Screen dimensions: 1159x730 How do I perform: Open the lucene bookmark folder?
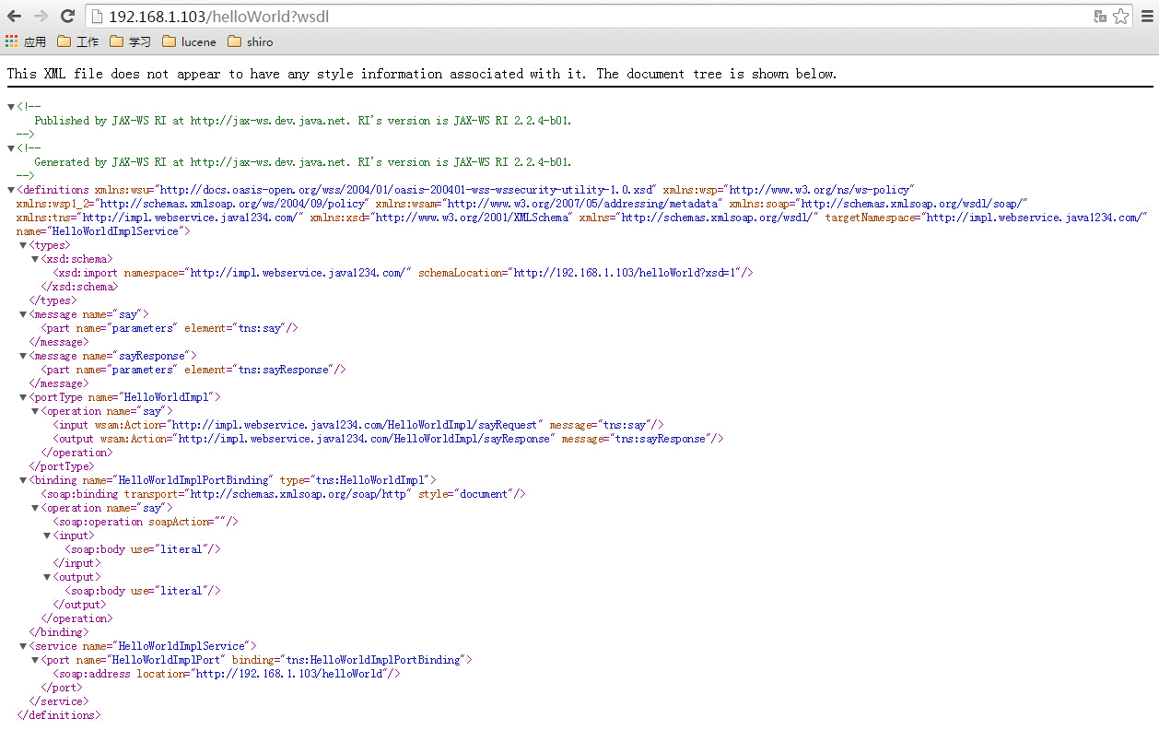click(189, 41)
